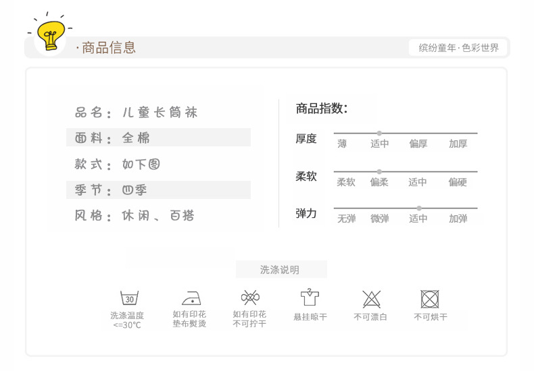The width and height of the screenshot is (534, 371).
Task: Click the do-not-tumble-dry icon
Action: point(430,299)
